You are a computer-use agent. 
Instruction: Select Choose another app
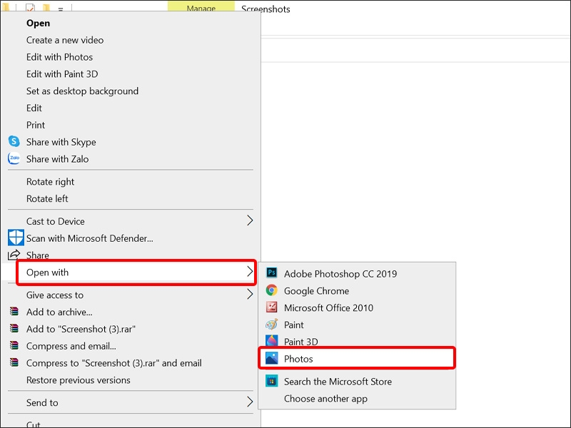pos(325,399)
